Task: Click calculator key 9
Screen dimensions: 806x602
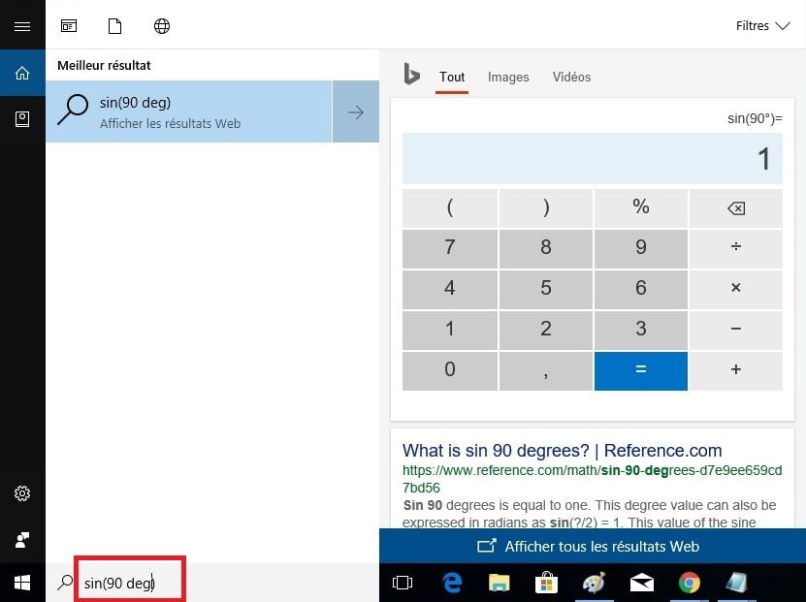Action: point(640,248)
